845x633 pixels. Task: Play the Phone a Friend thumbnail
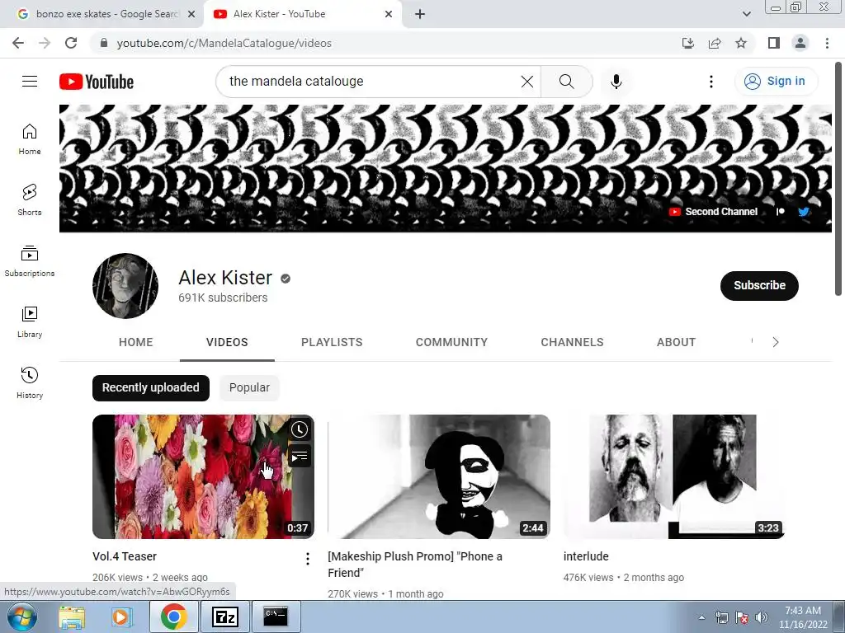[439, 476]
